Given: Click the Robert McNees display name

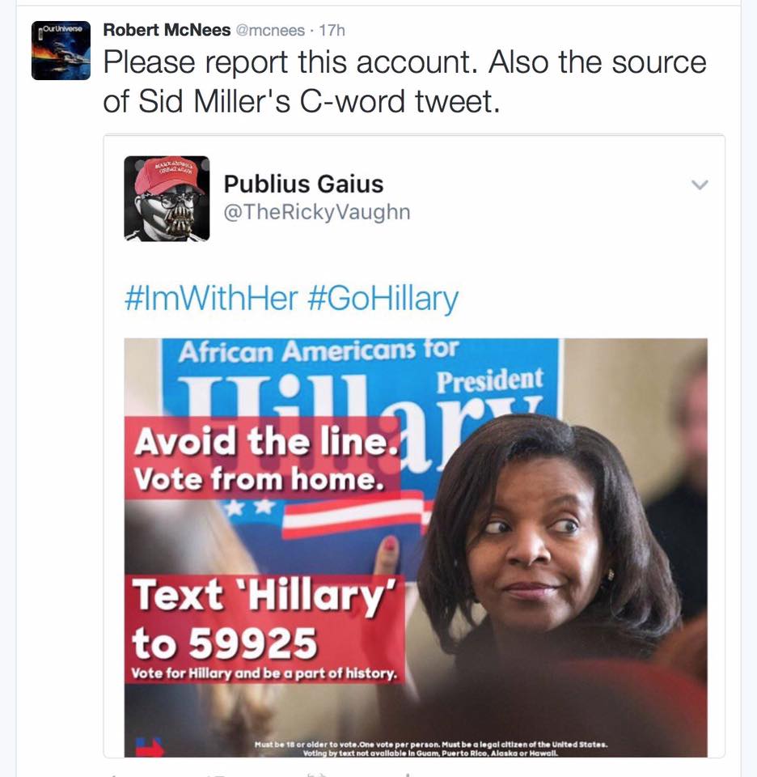Looking at the screenshot, I should click(167, 30).
